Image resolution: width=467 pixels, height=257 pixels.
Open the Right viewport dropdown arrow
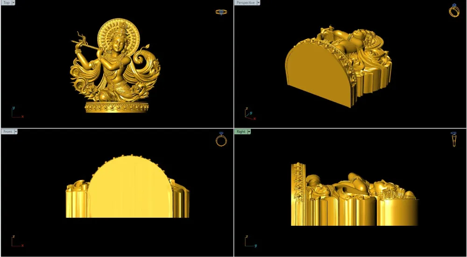pos(249,132)
